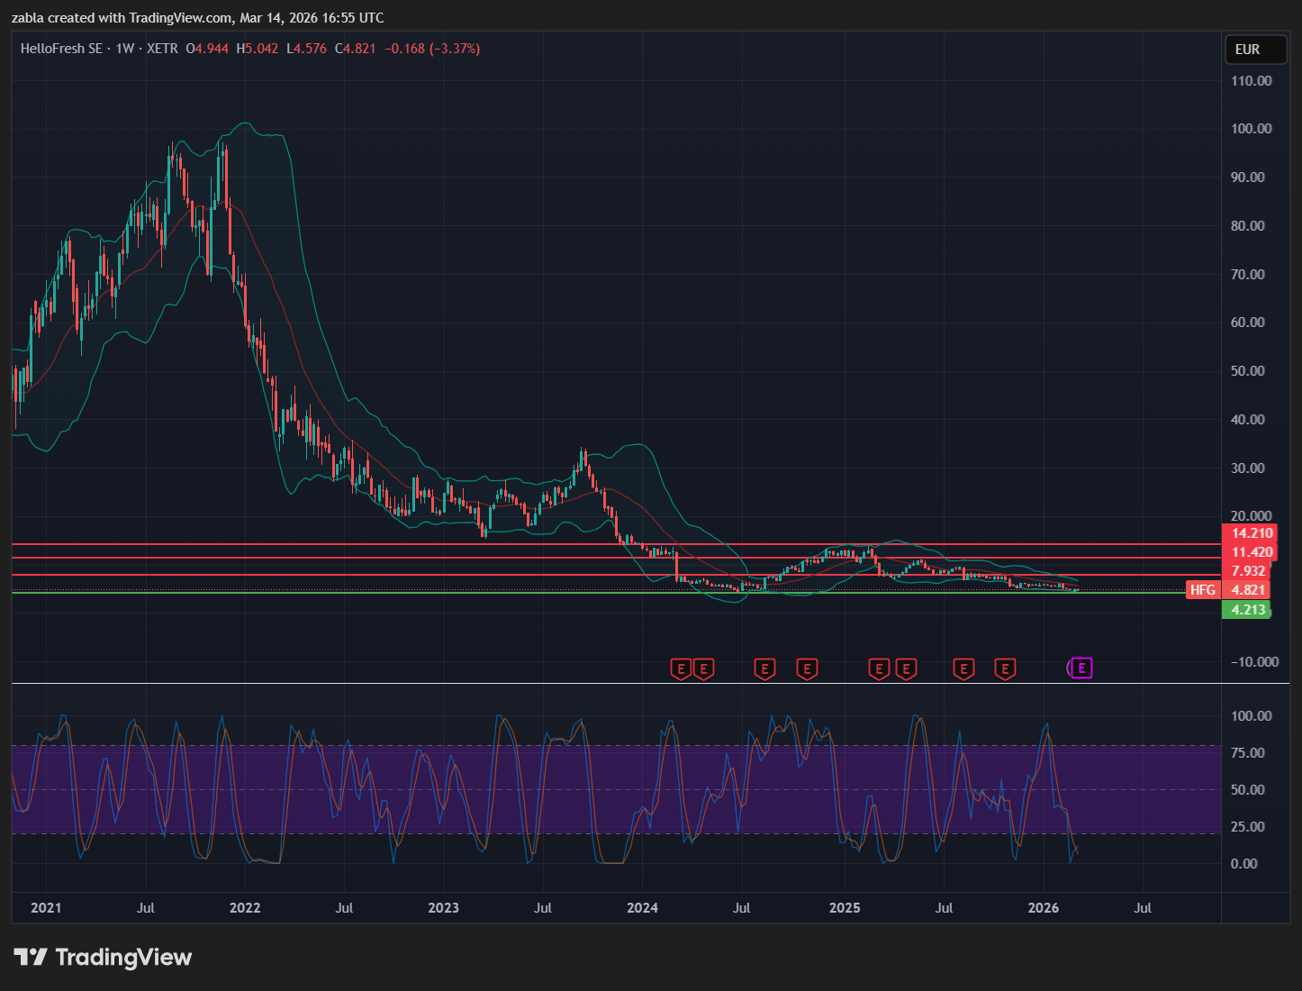Click the TradingView wordmark text
This screenshot has width=1302, height=991.
pyautogui.click(x=123, y=957)
